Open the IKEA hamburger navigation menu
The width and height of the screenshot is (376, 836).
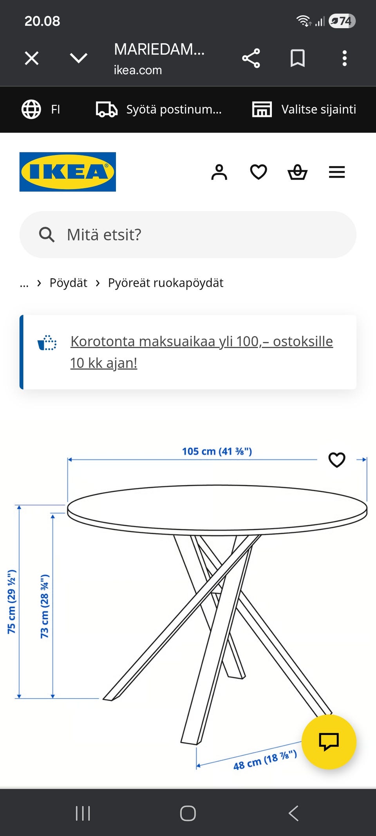336,172
